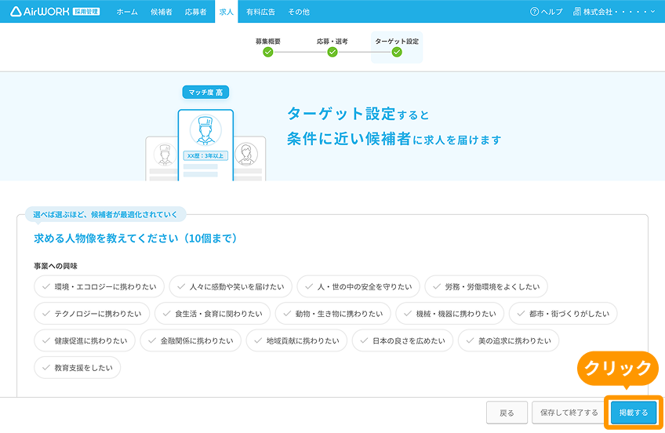Toggle 動物・生き物に携わりたい chip
665x433 pixels.
click(333, 314)
